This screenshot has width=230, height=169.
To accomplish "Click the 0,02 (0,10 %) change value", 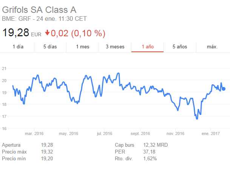I will point(78,33).
